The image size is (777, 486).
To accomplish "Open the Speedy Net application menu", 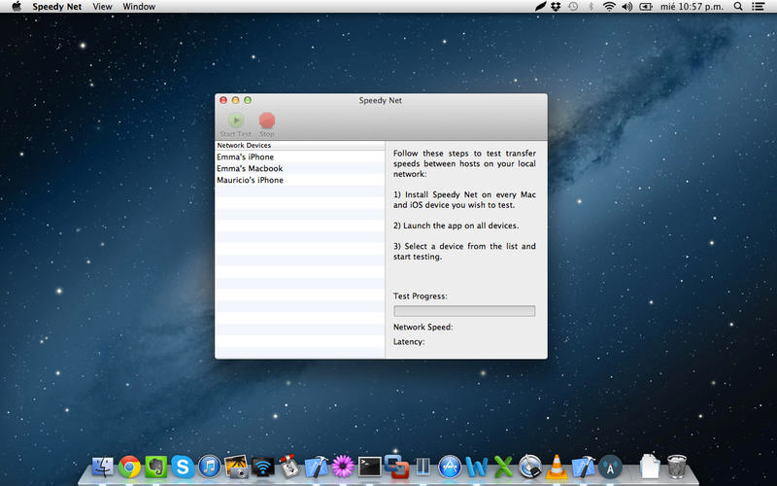I will pos(57,7).
